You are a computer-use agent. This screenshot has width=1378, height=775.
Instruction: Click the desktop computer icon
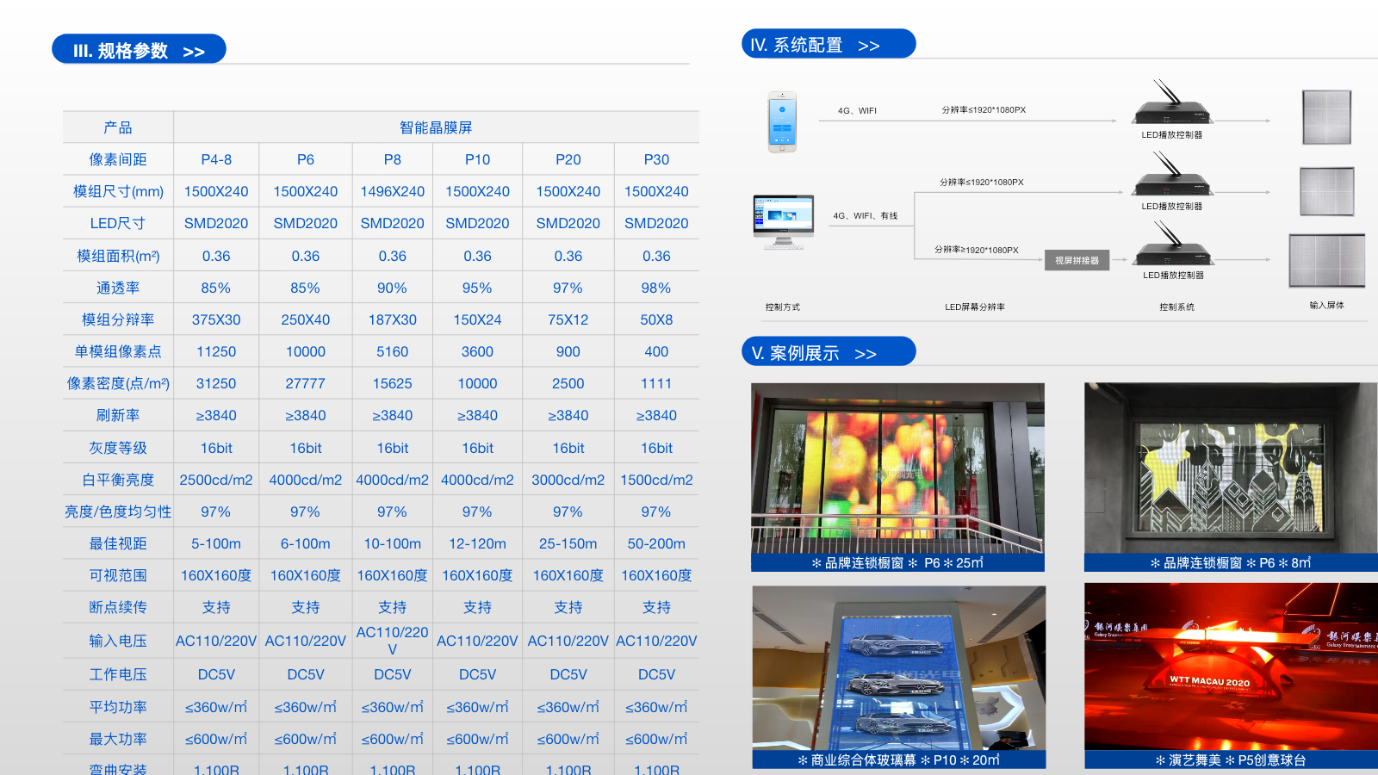(783, 222)
